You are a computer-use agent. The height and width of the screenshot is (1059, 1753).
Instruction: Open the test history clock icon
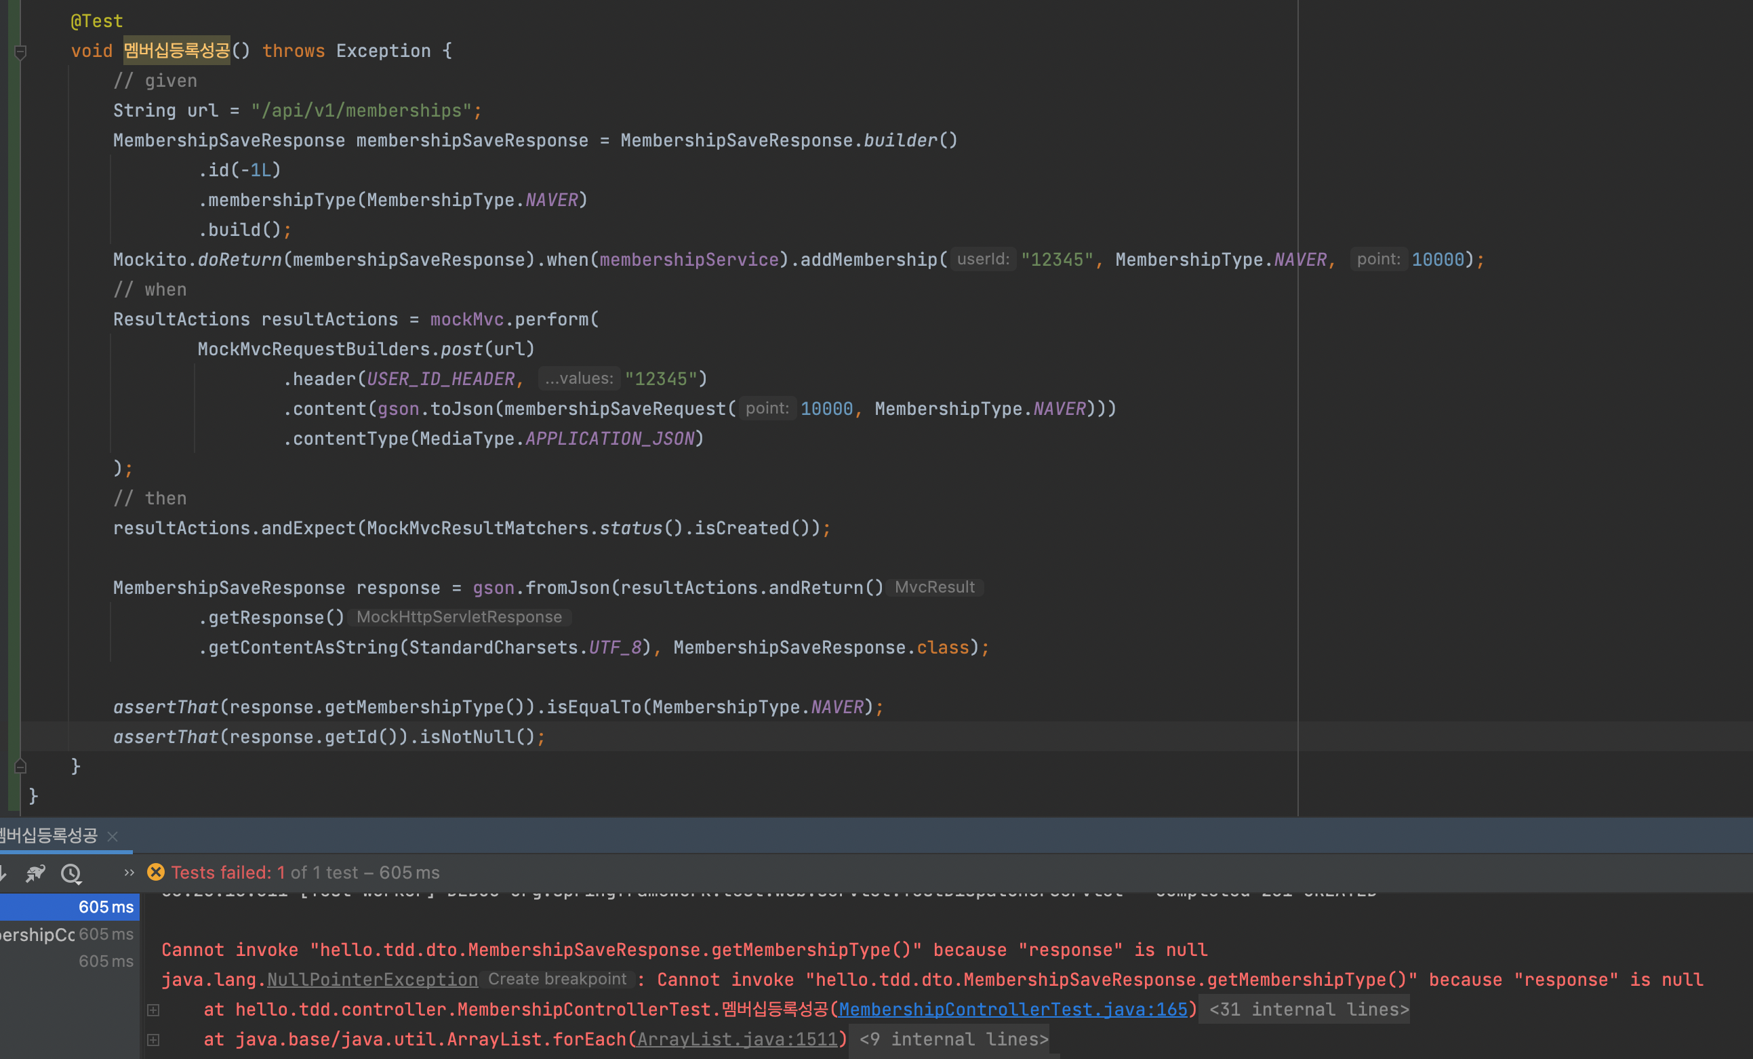71,873
